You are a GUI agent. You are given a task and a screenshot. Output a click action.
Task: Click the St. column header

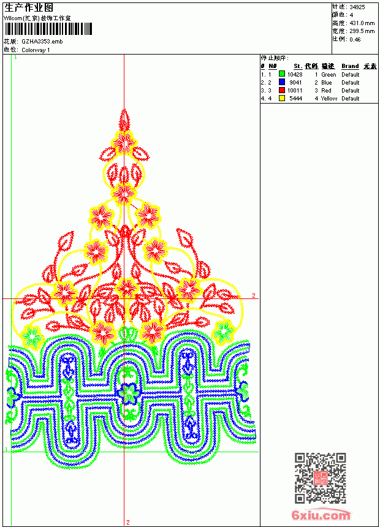(x=298, y=66)
